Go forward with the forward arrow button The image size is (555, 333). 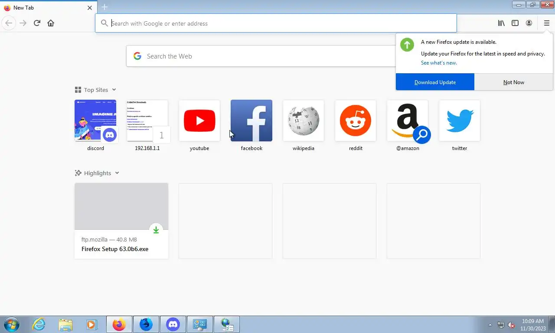pos(23,23)
